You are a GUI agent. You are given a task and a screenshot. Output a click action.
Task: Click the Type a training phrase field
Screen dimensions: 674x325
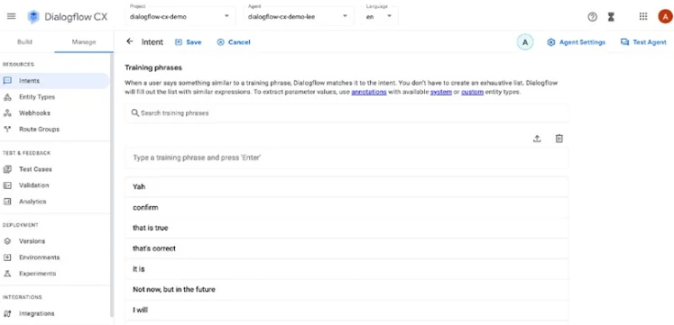pos(347,158)
